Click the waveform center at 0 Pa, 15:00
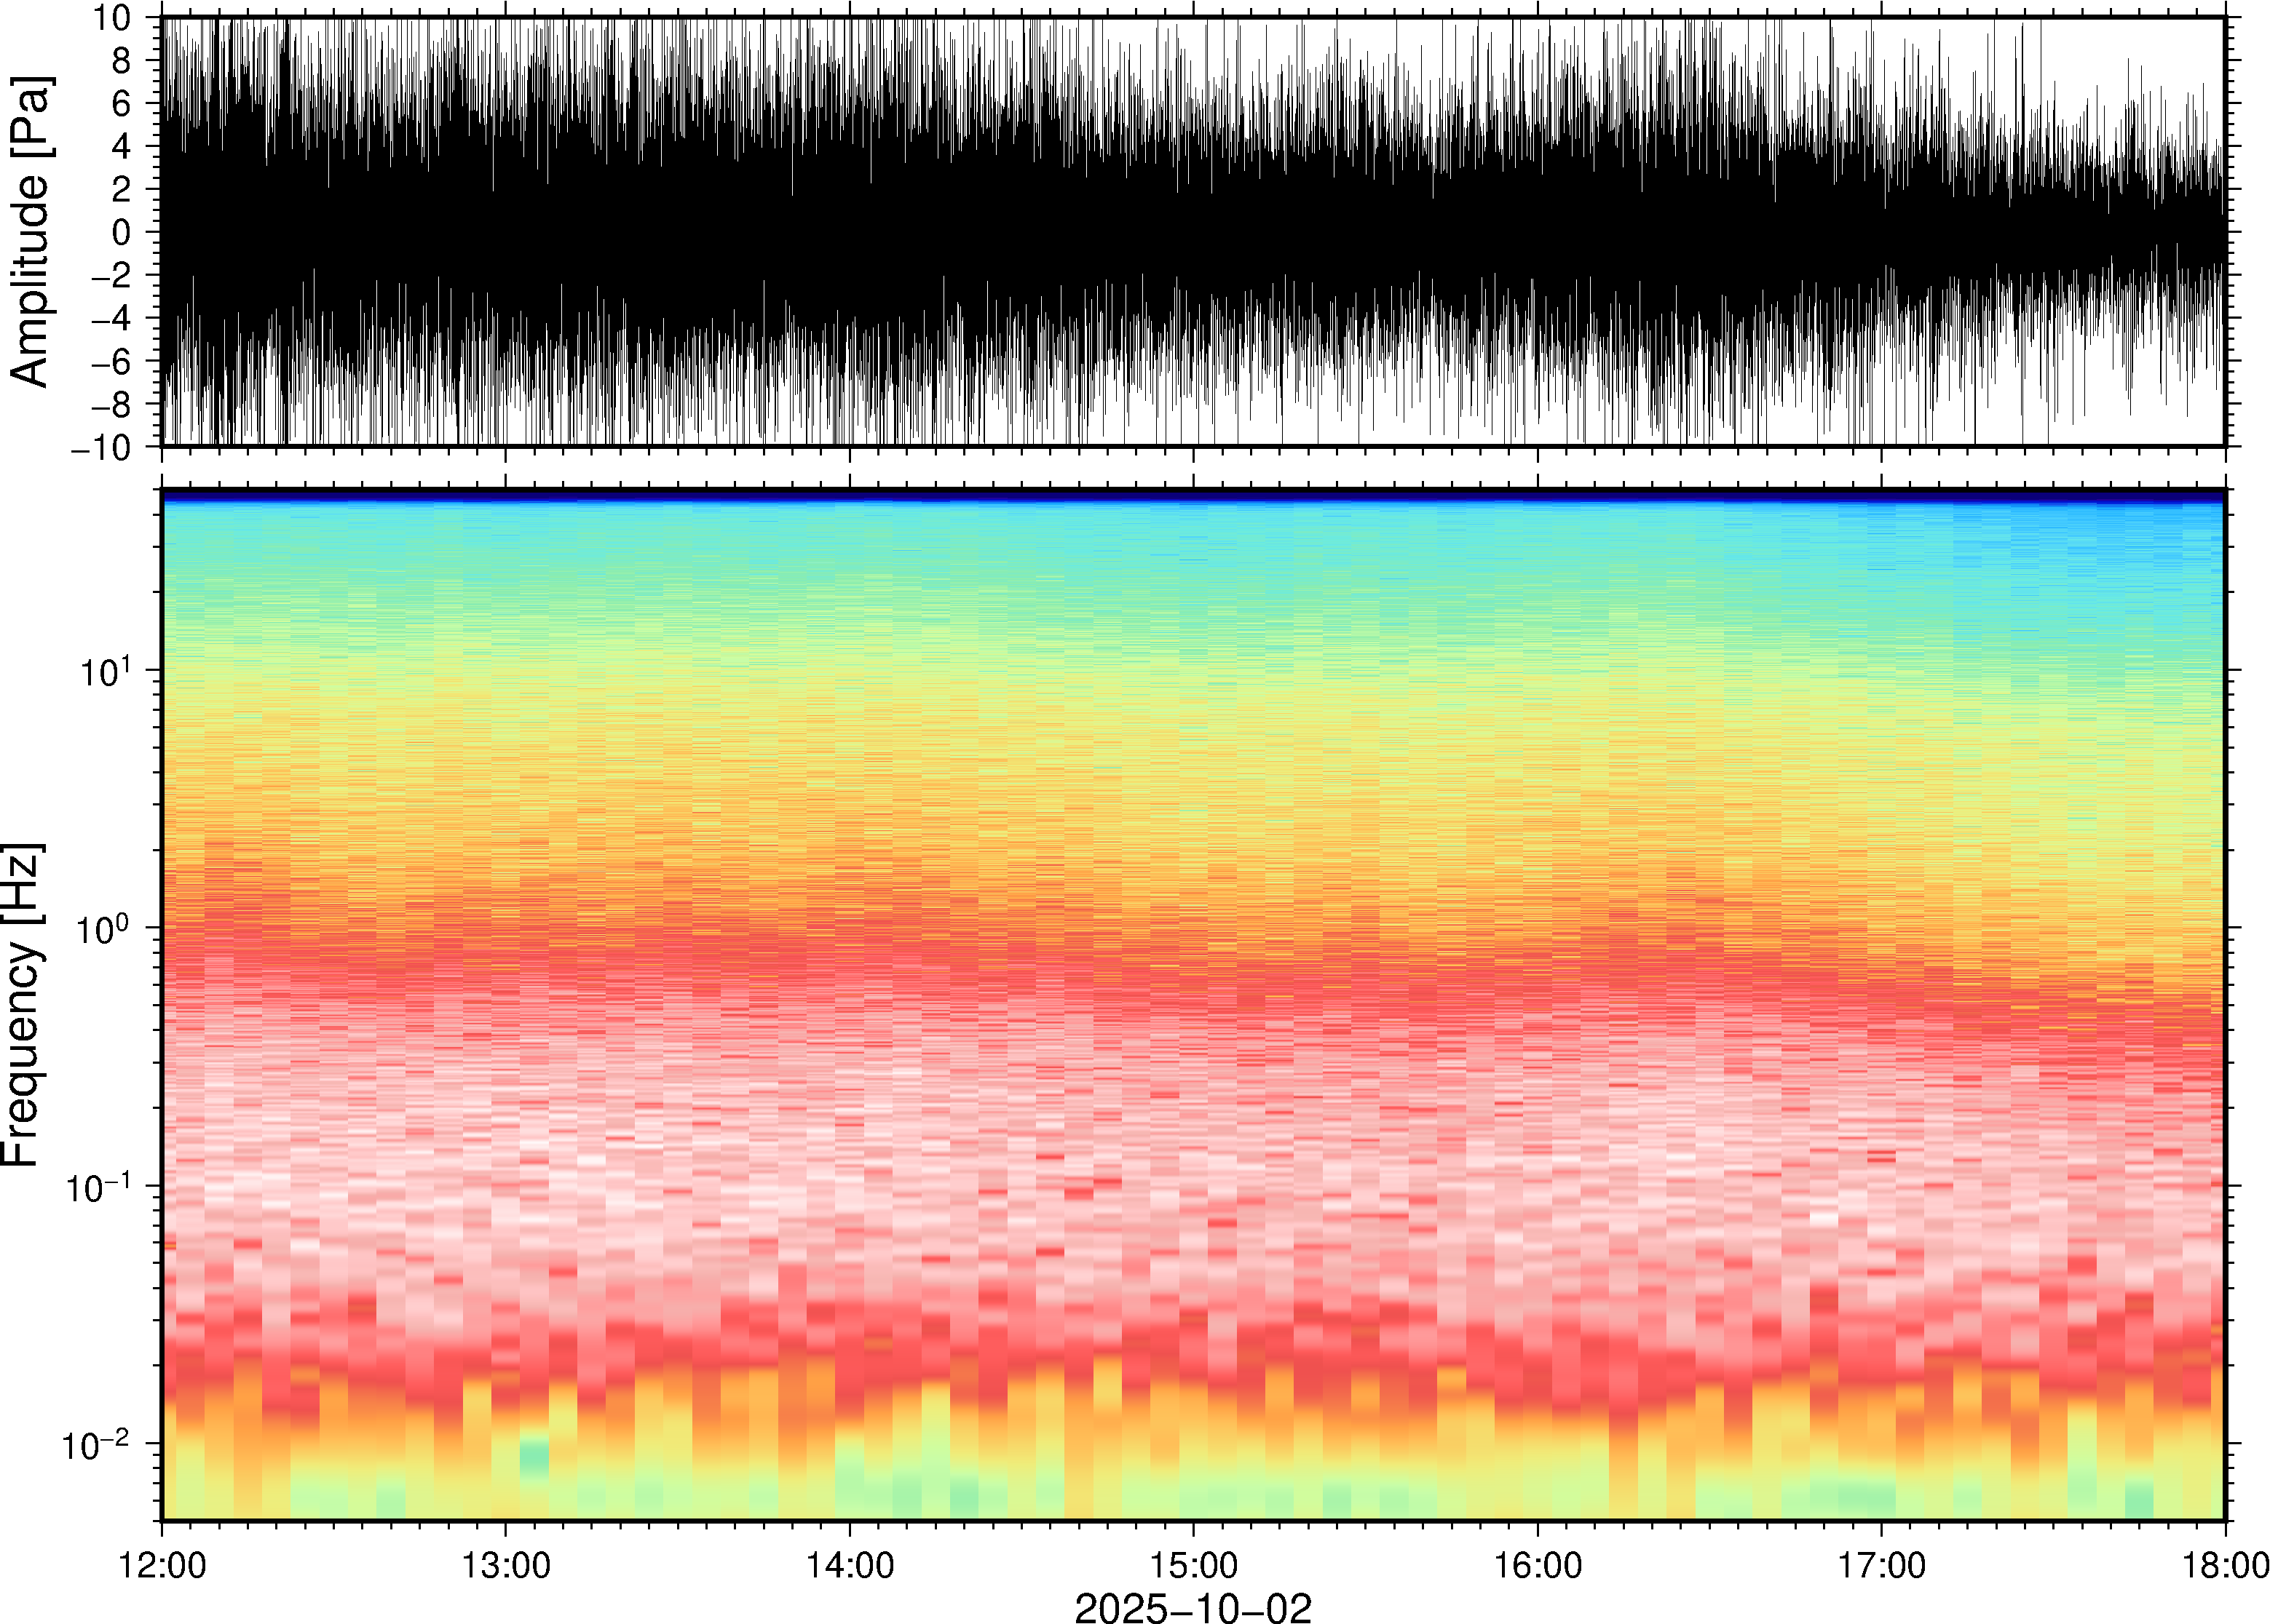The image size is (2270, 1624). [1193, 233]
